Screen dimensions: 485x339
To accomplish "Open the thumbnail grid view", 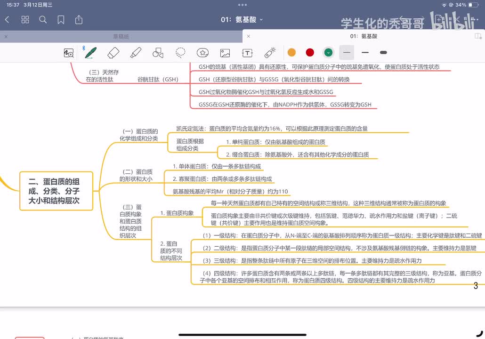I will click(25, 20).
